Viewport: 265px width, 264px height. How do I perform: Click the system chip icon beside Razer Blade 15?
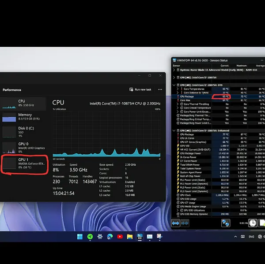click(178, 70)
